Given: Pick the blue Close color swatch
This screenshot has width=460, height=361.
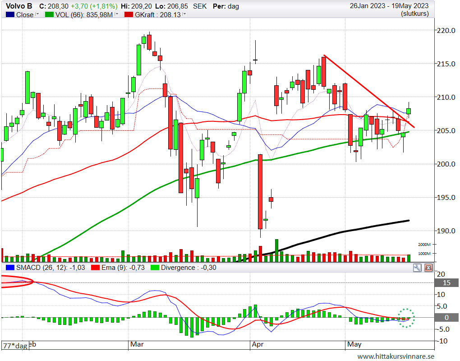Looking at the screenshot, I should point(10,14).
